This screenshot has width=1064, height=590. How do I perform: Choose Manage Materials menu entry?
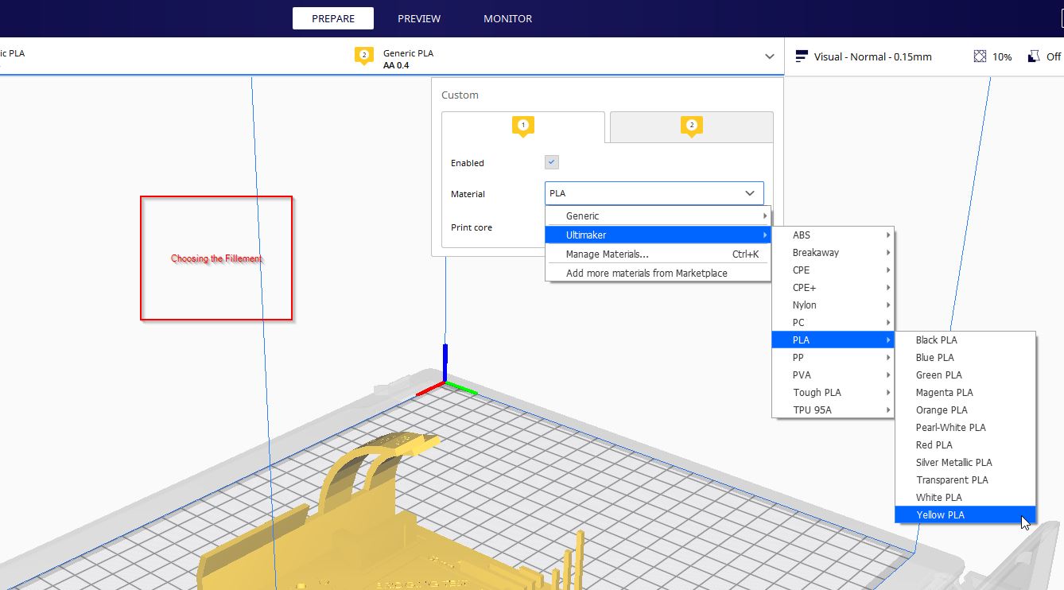coord(658,254)
